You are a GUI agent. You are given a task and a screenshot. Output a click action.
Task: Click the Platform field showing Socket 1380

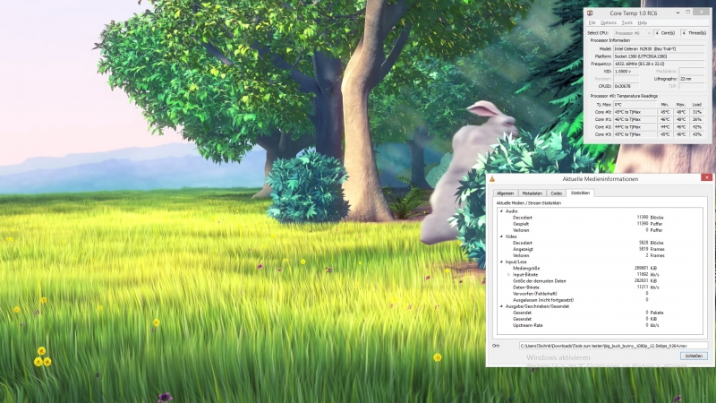(659, 56)
